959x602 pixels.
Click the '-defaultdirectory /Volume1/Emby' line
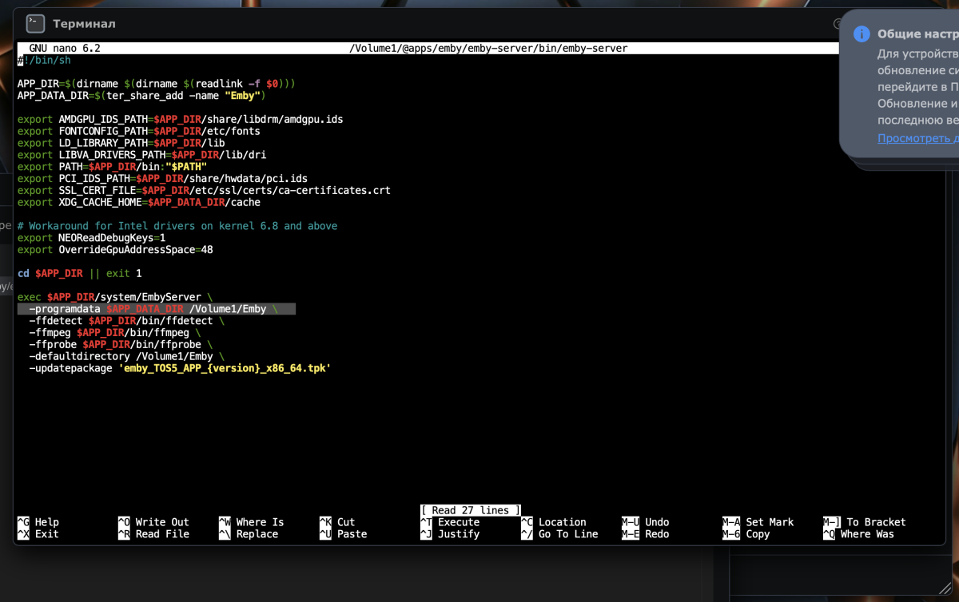pos(126,357)
